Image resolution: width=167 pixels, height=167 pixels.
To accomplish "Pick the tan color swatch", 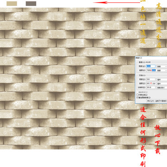I will 12,4.
